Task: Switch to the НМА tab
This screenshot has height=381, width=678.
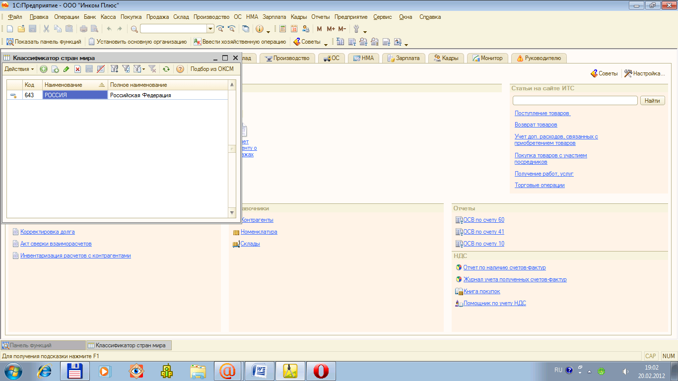Action: [363, 58]
